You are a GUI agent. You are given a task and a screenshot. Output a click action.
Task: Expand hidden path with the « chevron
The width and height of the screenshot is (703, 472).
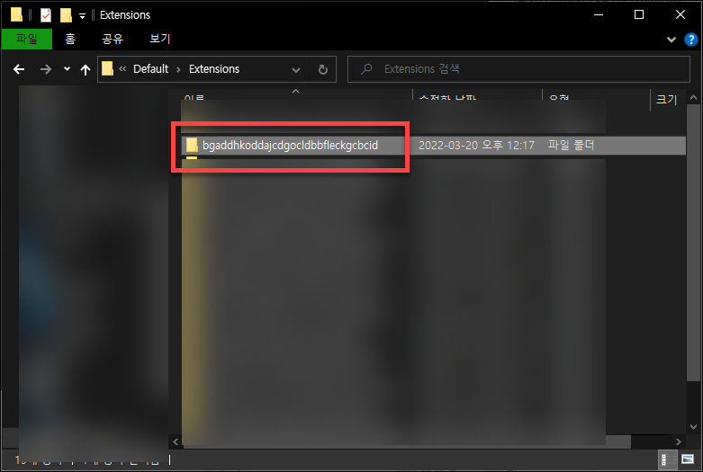click(122, 69)
